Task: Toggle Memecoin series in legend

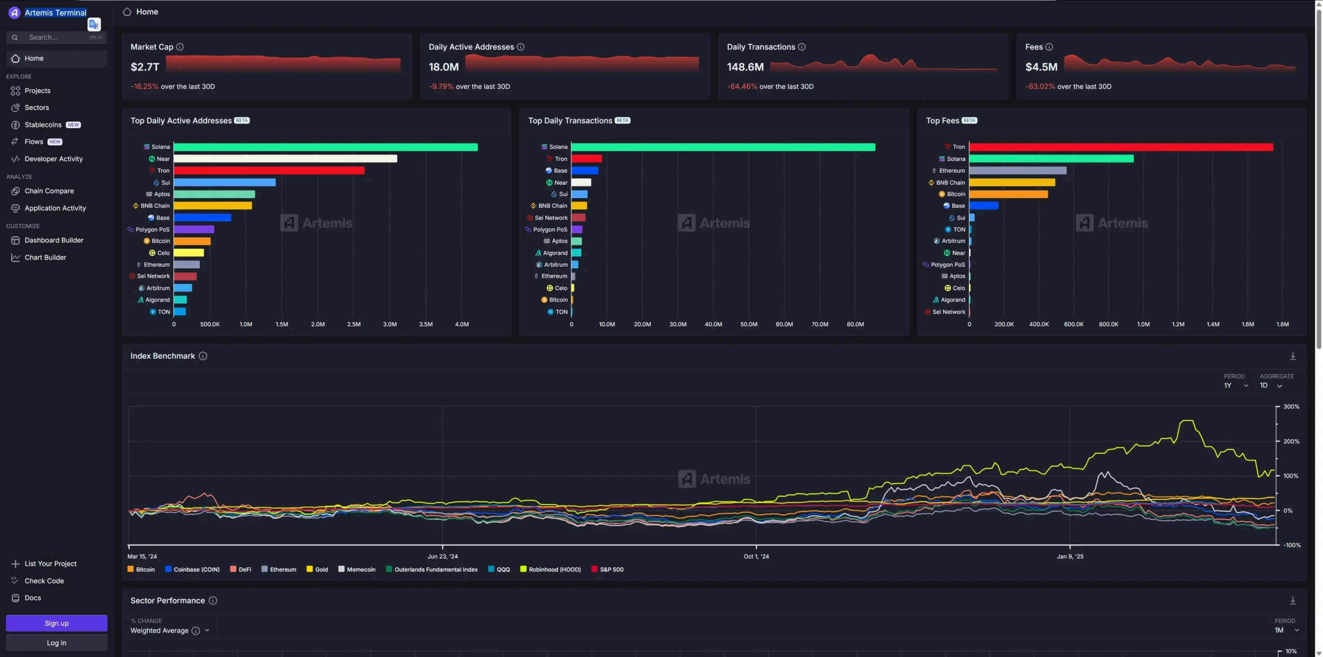Action: [x=357, y=569]
